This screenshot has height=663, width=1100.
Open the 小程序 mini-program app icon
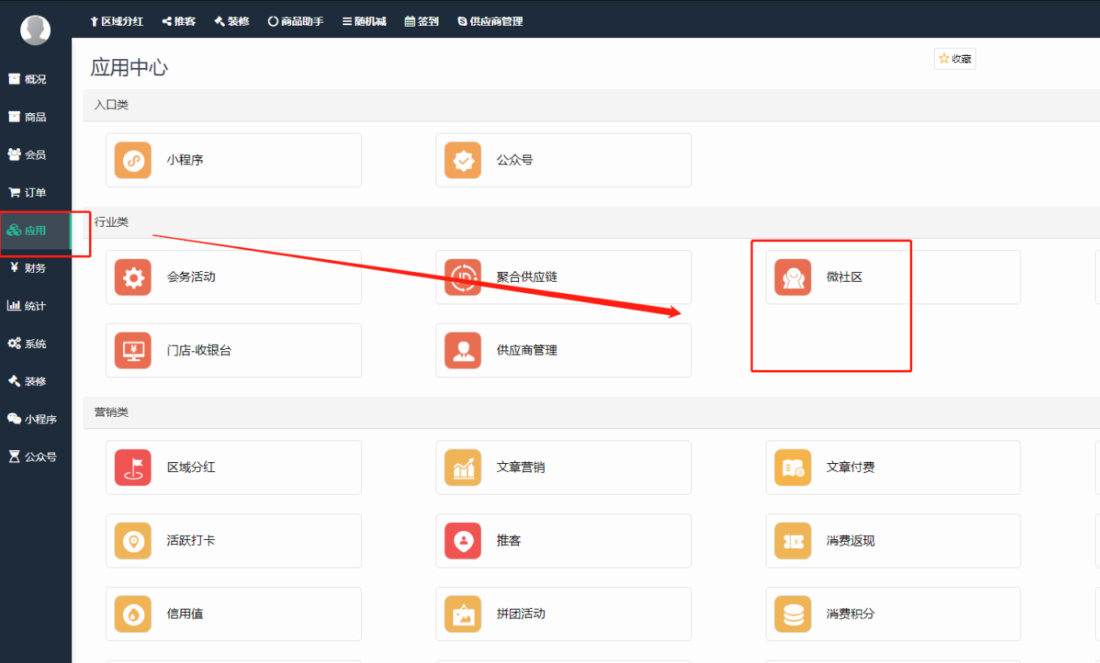133,160
